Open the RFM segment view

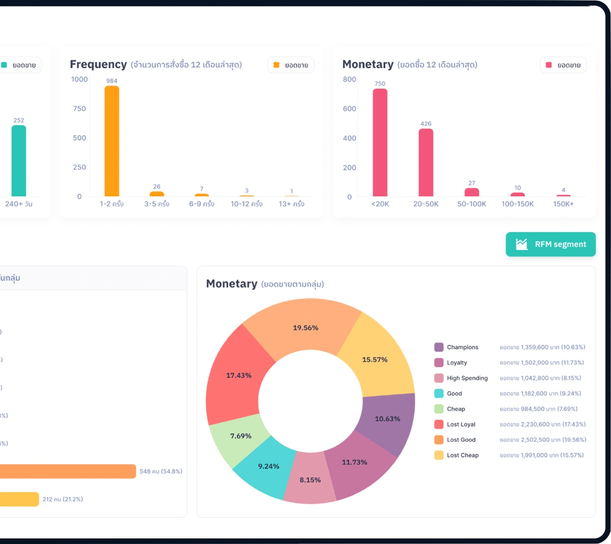(x=551, y=244)
